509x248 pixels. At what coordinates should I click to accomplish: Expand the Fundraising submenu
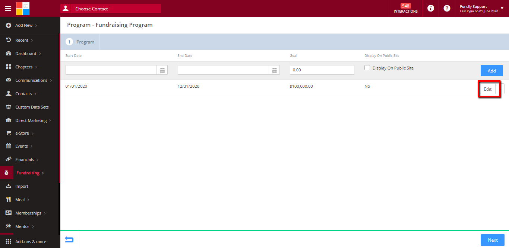43,173
